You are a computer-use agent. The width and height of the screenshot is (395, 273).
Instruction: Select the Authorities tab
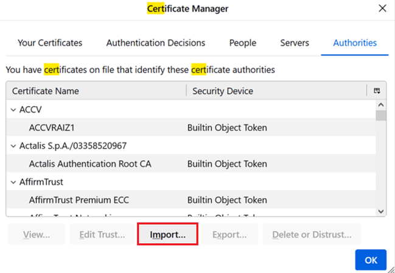(355, 43)
